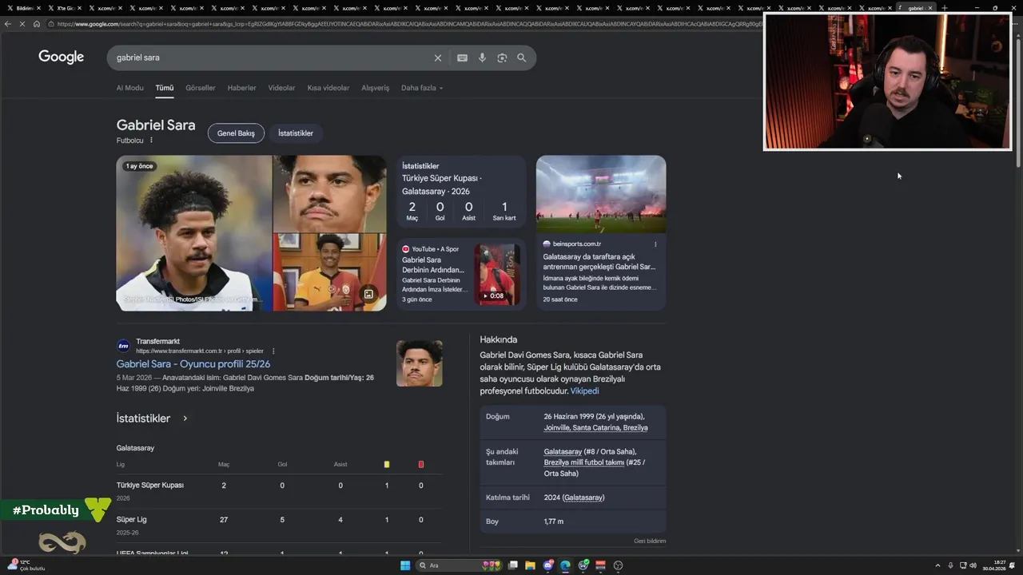Open weather widget in taskbar
Viewport: 1023px width, 575px height.
pyautogui.click(x=28, y=565)
